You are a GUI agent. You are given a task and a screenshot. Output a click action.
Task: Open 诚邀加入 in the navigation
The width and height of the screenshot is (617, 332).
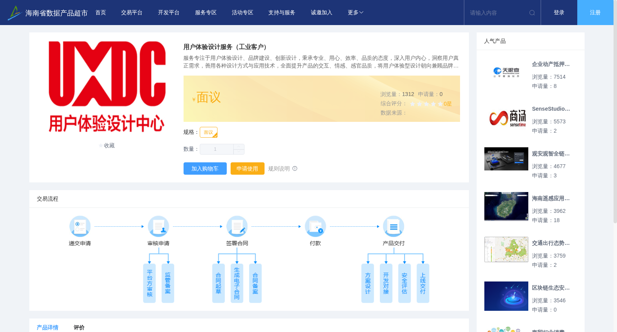[x=322, y=13]
